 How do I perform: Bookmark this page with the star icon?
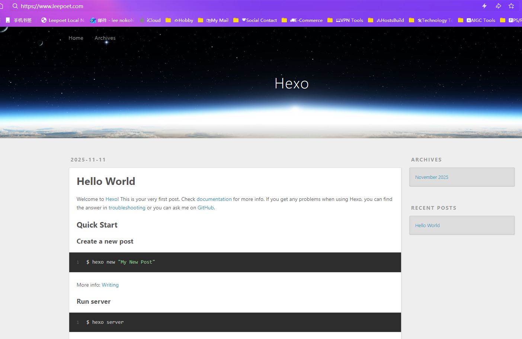511,6
